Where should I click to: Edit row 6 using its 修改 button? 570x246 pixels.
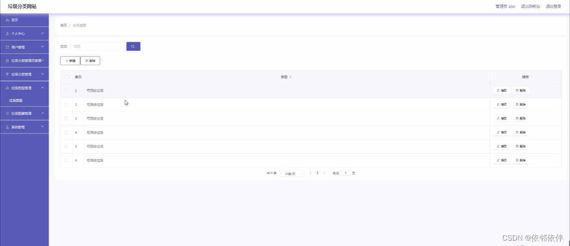[501, 160]
